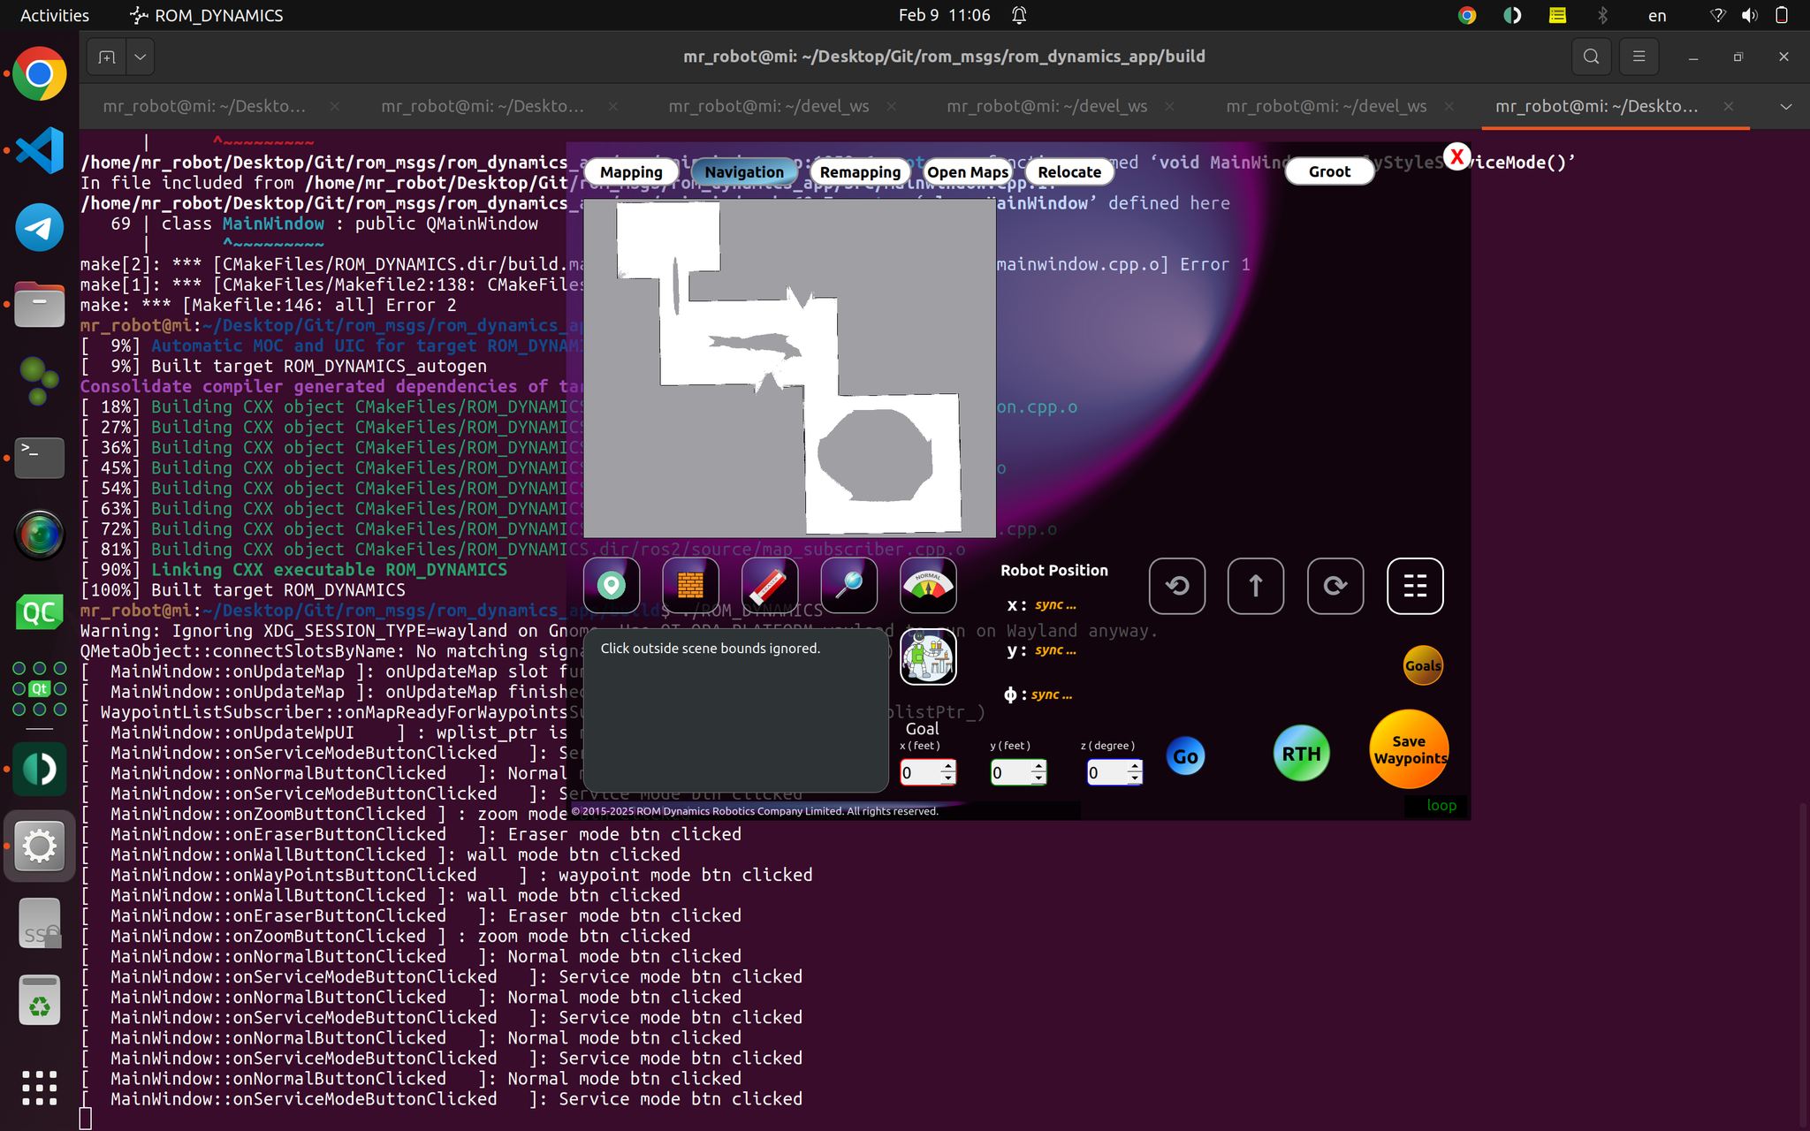
Task: Open the Remapping mode tab
Action: pyautogui.click(x=859, y=171)
